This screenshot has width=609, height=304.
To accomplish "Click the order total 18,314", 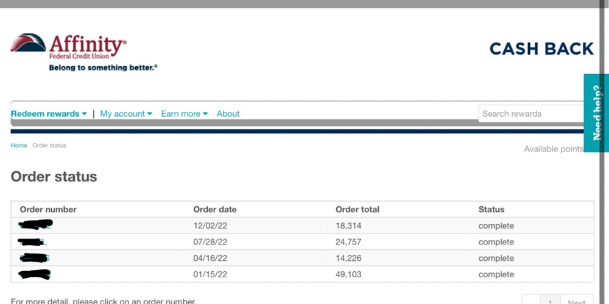I will [348, 226].
